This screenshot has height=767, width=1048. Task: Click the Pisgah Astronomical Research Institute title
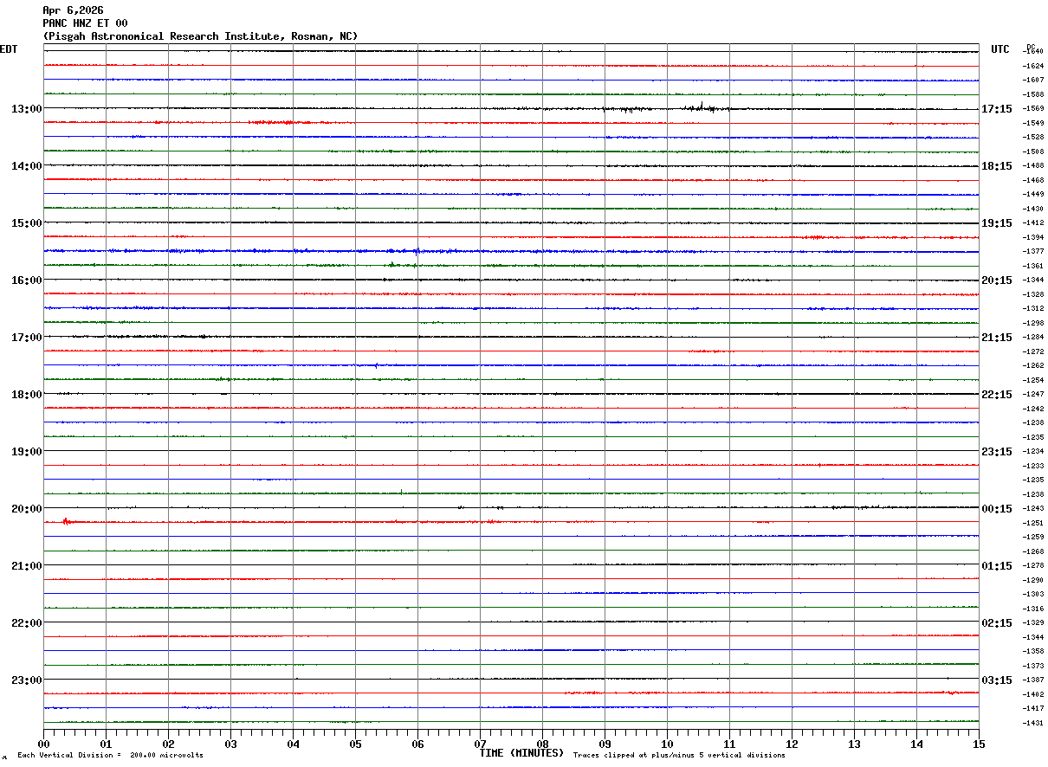pyautogui.click(x=200, y=36)
